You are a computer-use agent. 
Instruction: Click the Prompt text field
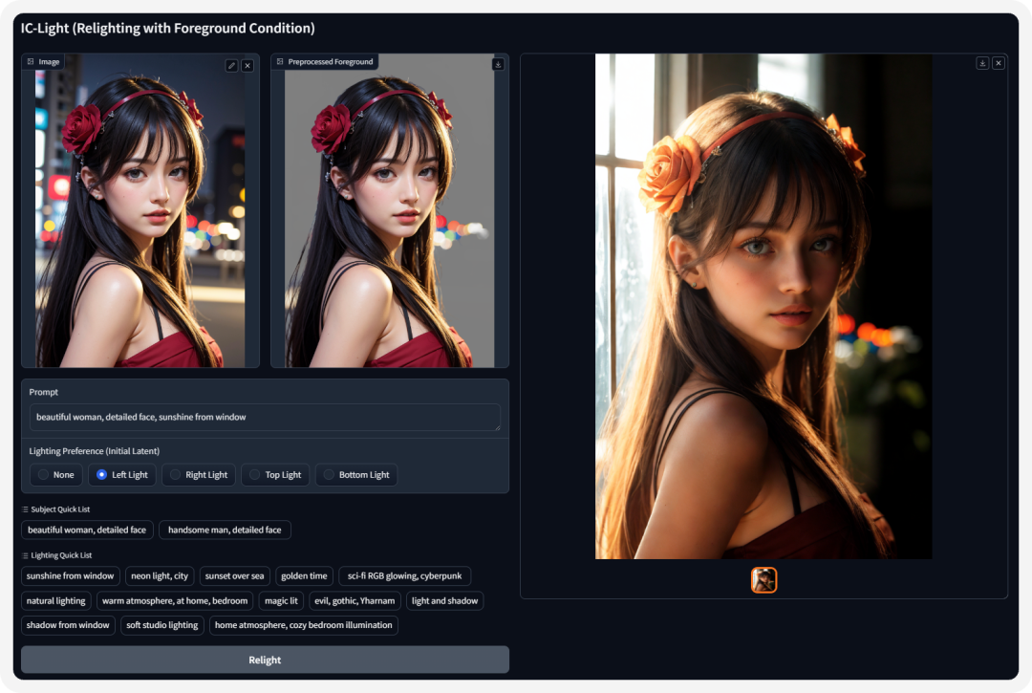(265, 418)
